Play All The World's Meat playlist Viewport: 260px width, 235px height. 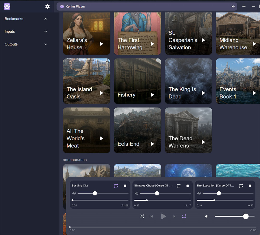point(101,138)
